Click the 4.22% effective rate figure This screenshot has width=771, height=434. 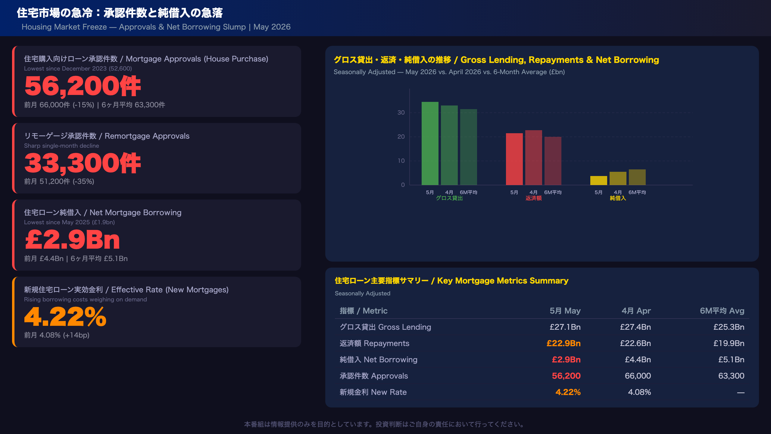65,317
